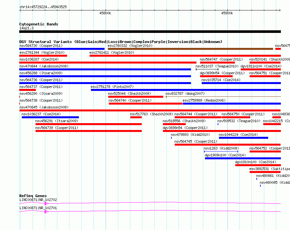This screenshot has width=290, height=230.
Task: Open nsv1263 (Kidd2008) variant
Action: click(x=221, y=148)
